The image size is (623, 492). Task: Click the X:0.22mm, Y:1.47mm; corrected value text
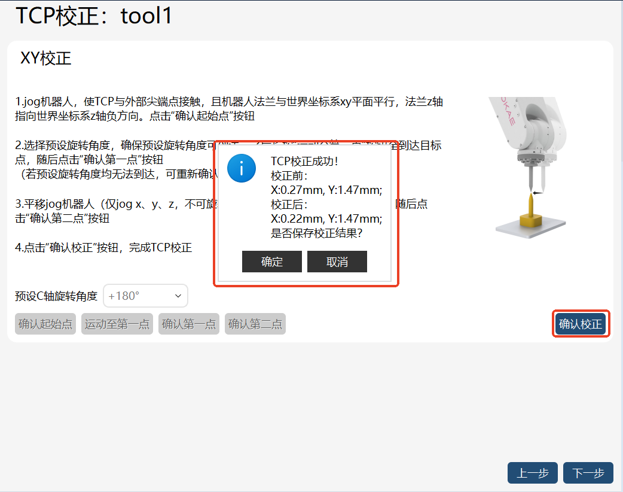[326, 218]
